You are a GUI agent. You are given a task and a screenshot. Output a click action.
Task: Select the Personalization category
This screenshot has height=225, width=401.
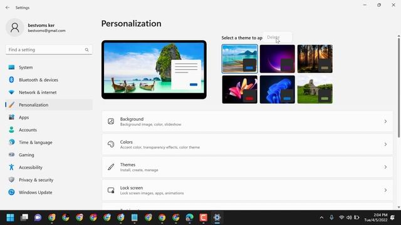pyautogui.click(x=49, y=105)
